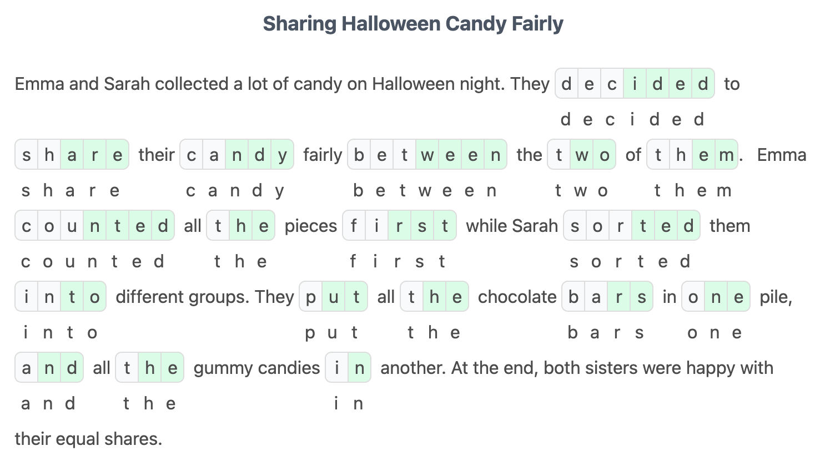
Task: Click the 'y' box in 'candy'
Action: [x=283, y=155]
